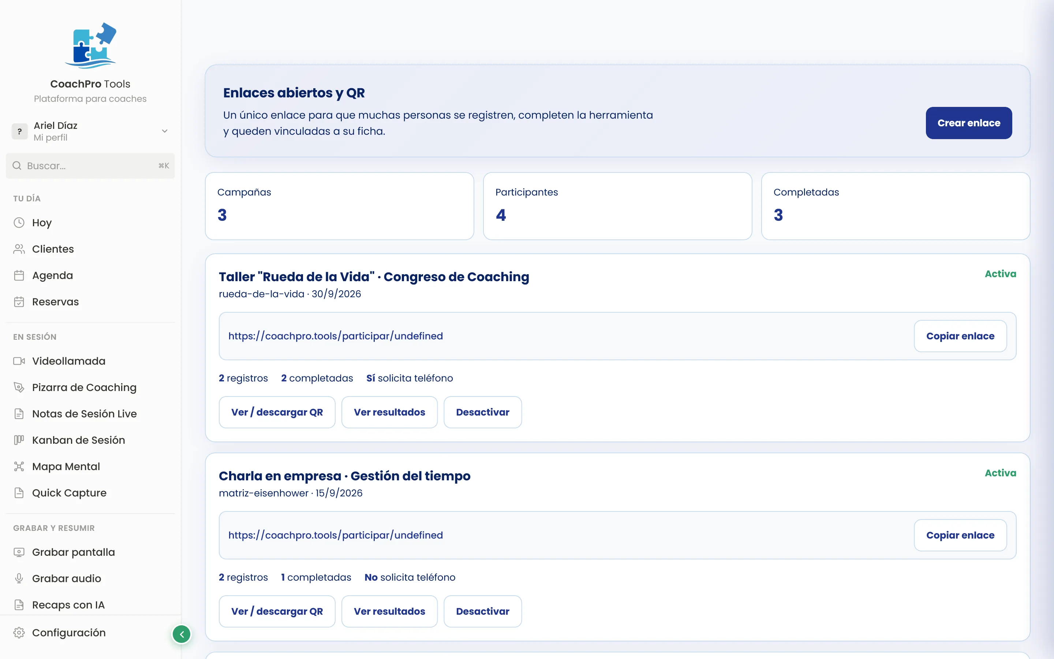Copy the Gestión del tiempo campaign link
The width and height of the screenshot is (1054, 659).
(960, 535)
